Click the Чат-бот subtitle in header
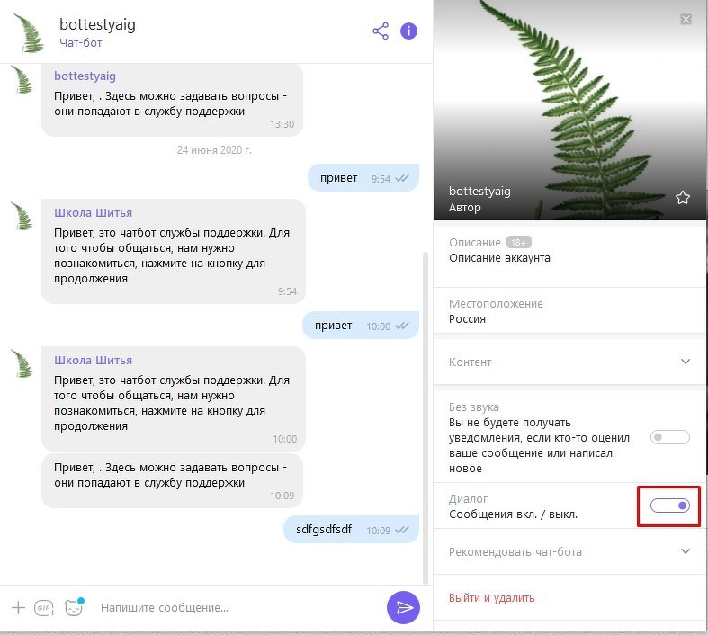Screen dimensions: 708x635 (80, 43)
